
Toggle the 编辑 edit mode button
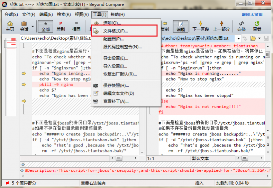pos(181,26)
